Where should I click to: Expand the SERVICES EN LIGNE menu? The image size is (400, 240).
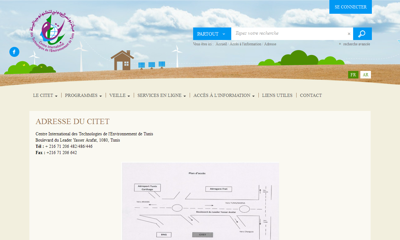(162, 95)
